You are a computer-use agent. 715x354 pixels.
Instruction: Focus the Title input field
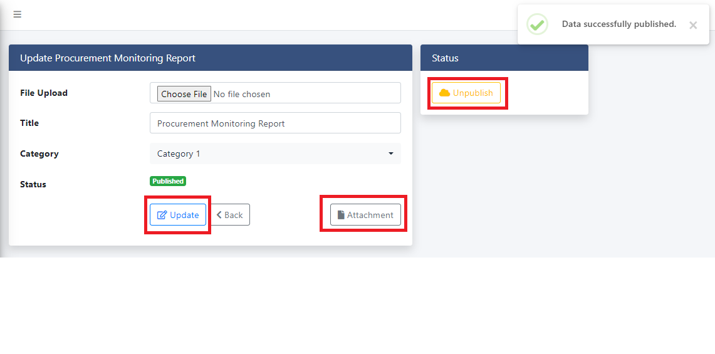(275, 123)
